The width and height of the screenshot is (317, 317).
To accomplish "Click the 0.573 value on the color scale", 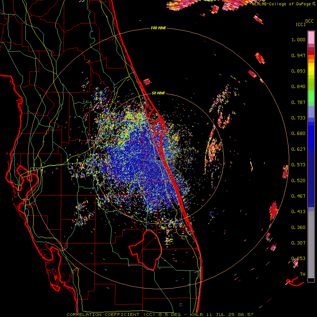I will pyautogui.click(x=298, y=165).
